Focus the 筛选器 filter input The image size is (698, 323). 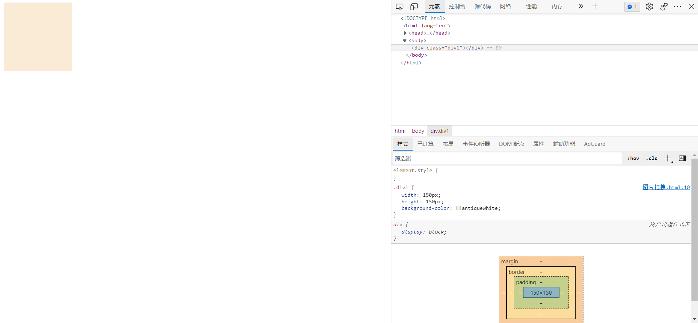[x=507, y=159]
